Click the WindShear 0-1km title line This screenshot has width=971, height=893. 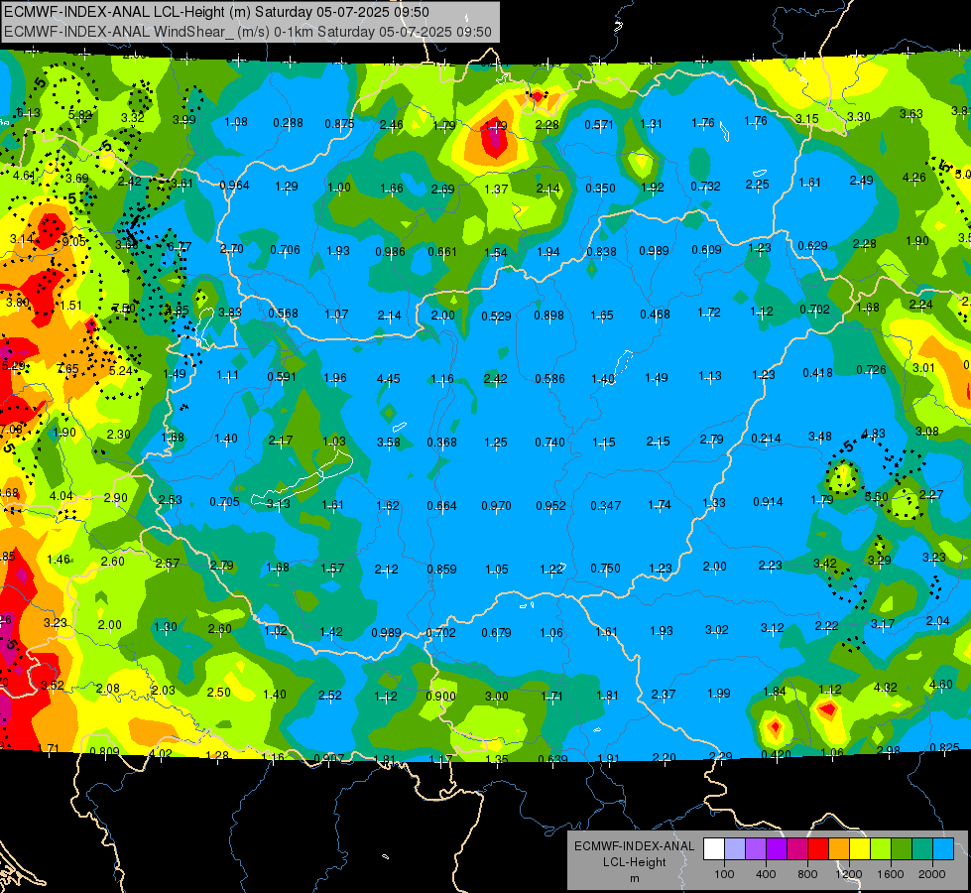[x=248, y=32]
